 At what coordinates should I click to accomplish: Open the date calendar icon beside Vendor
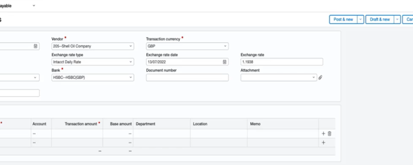pyautogui.click(x=35, y=46)
